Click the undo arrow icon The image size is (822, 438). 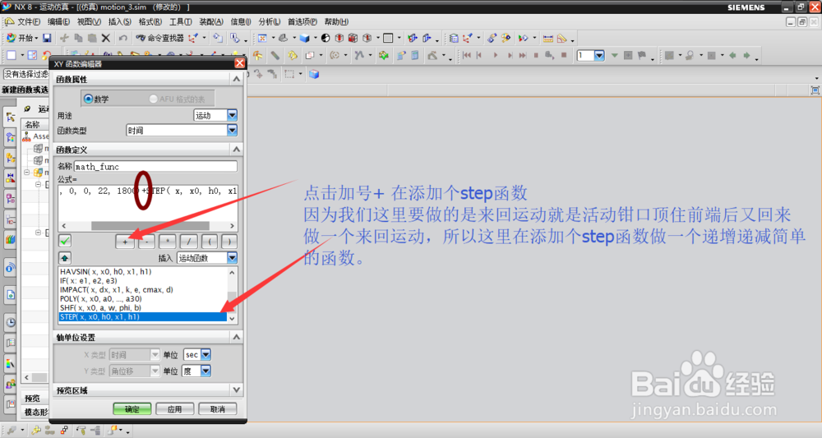pyautogui.click(x=122, y=39)
